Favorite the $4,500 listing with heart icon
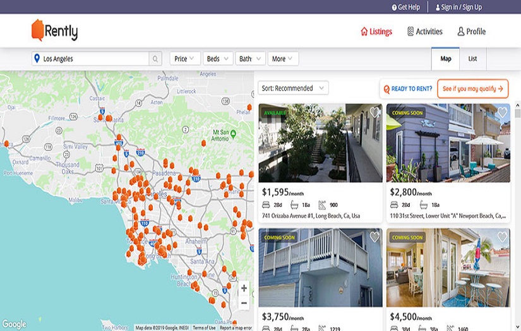This screenshot has width=521, height=331. tap(502, 237)
